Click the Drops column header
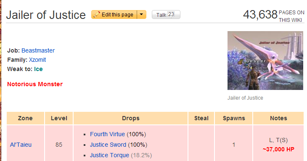307x161 pixels. [x=131, y=118]
